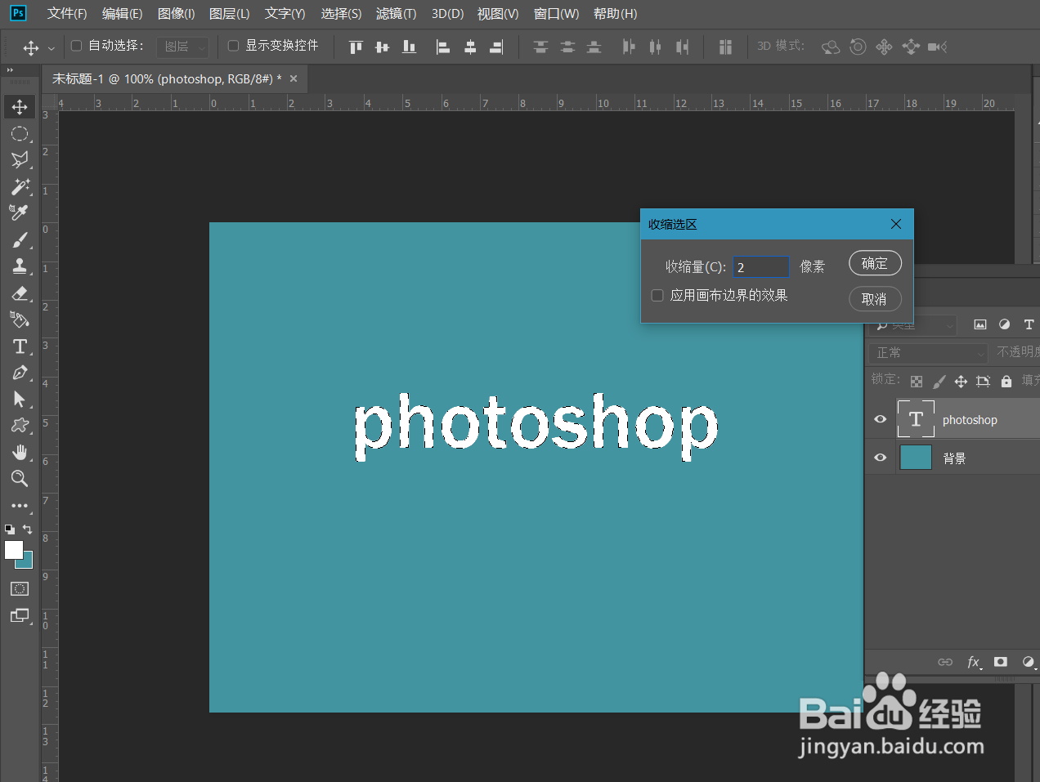Select the Magic Wand tool
The height and width of the screenshot is (782, 1040).
20,187
